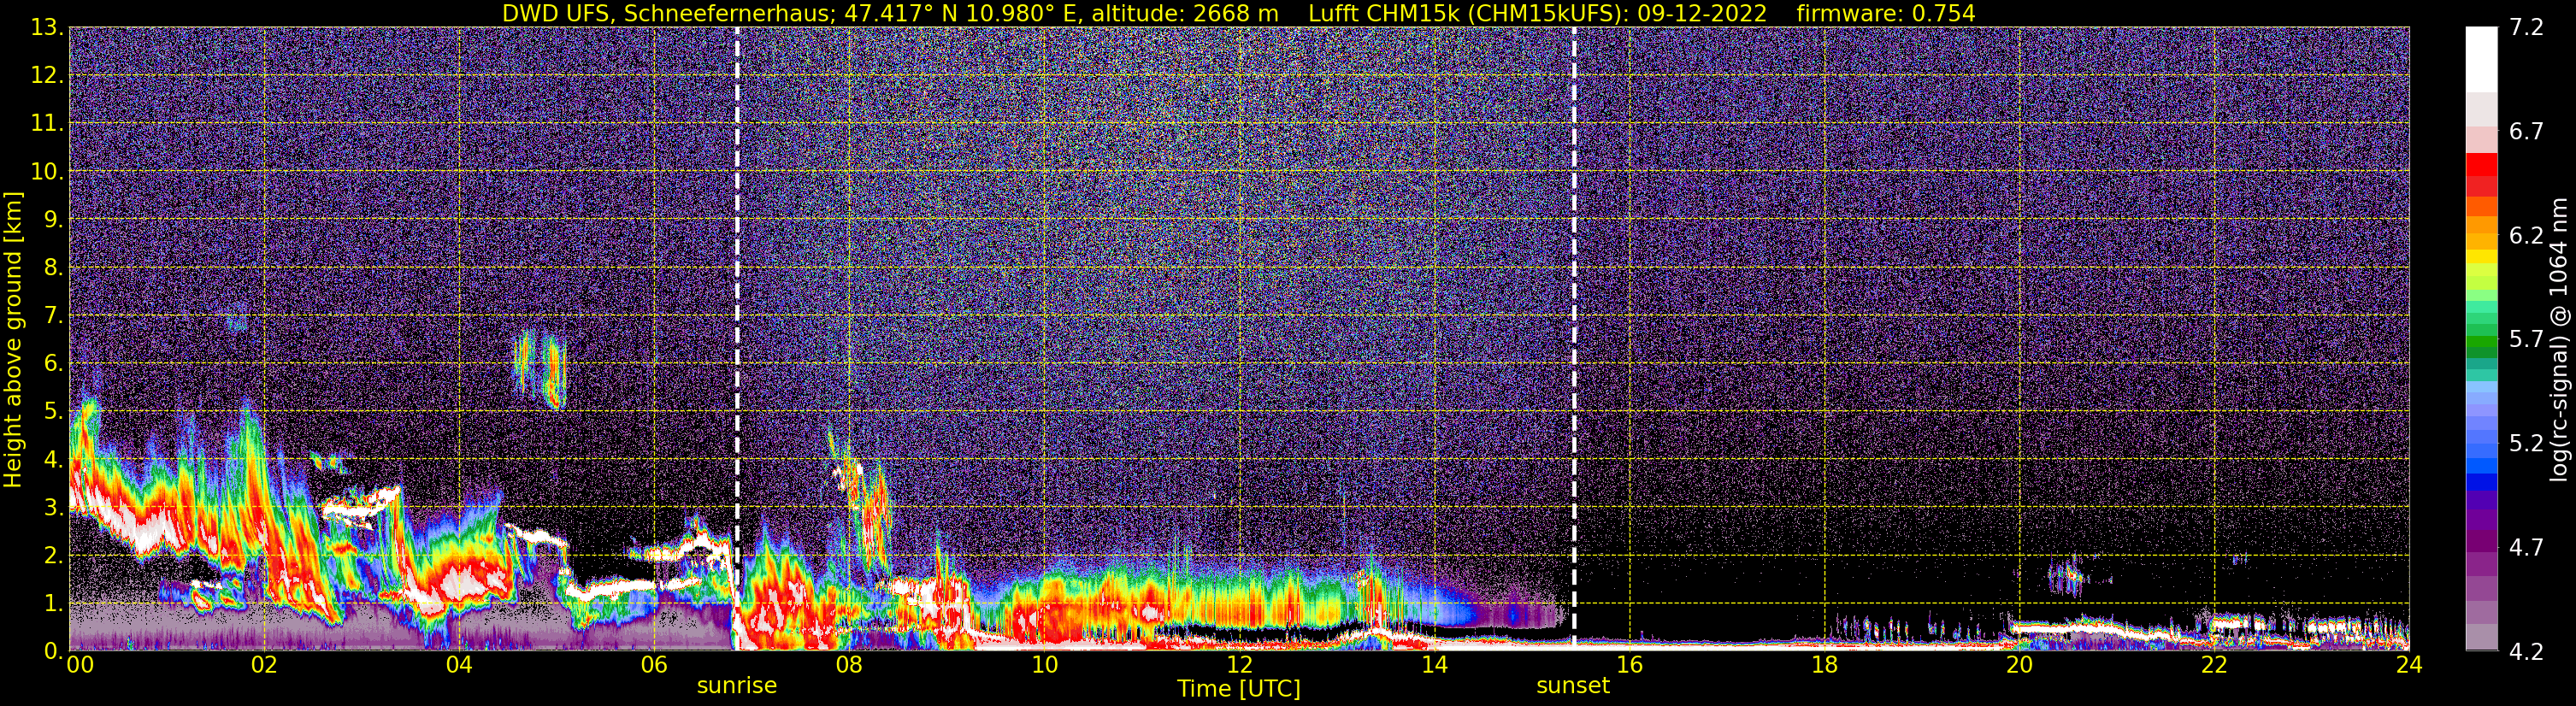Click the time axis tick '22'

point(2214,665)
